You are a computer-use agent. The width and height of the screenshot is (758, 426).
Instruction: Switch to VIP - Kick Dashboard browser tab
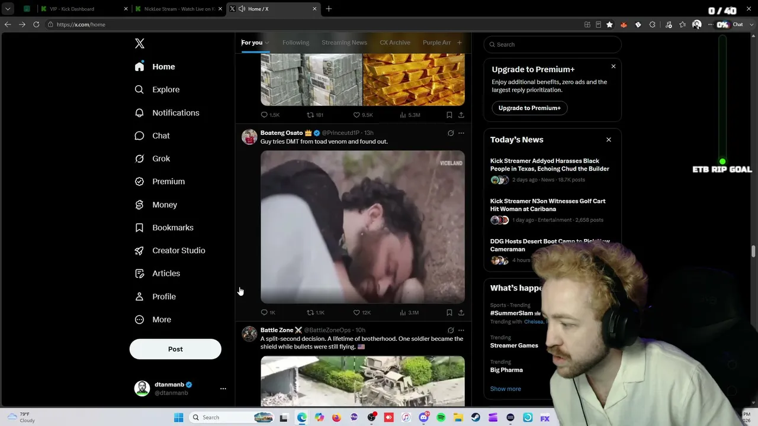(x=85, y=9)
